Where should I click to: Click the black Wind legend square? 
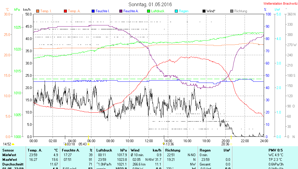point(204,11)
